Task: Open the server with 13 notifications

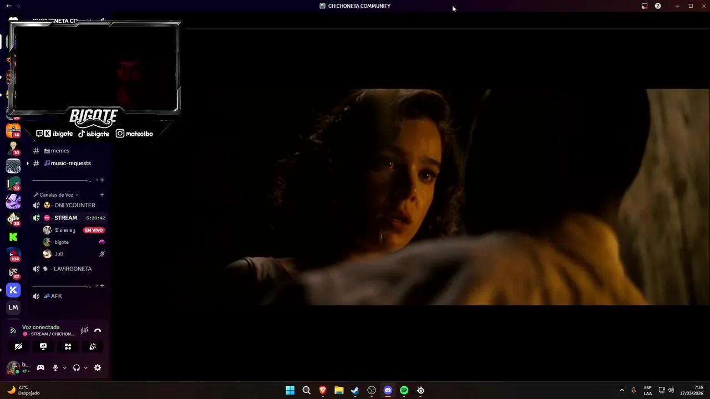Action: (13, 183)
